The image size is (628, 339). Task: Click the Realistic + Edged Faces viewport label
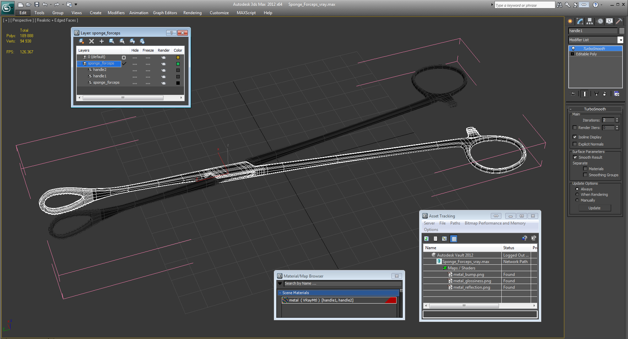(x=56, y=20)
